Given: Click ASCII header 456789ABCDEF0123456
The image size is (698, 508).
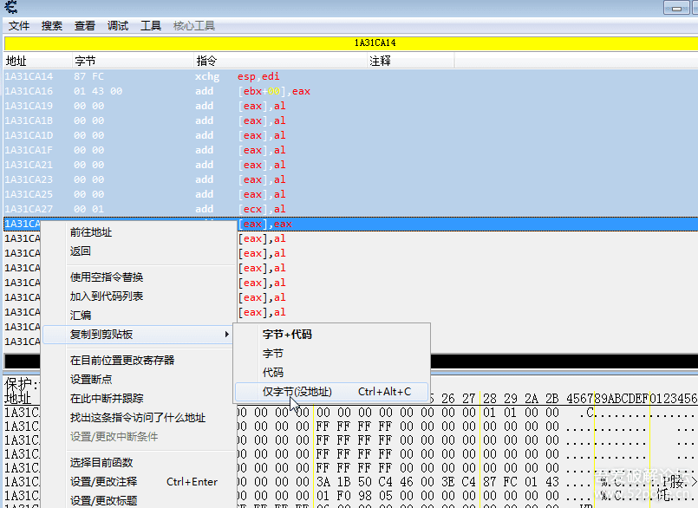Looking at the screenshot, I should 632,399.
